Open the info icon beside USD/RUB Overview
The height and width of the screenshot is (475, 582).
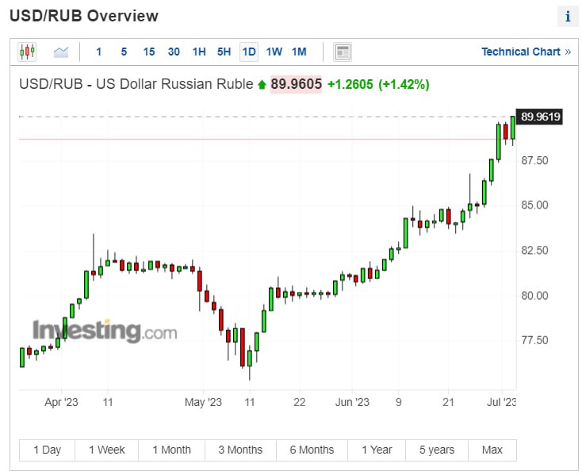568,16
